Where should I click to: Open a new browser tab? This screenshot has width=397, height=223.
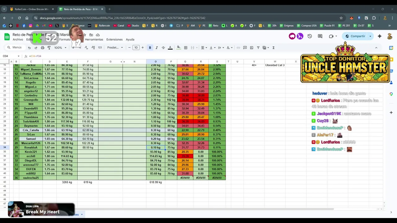(x=109, y=9)
